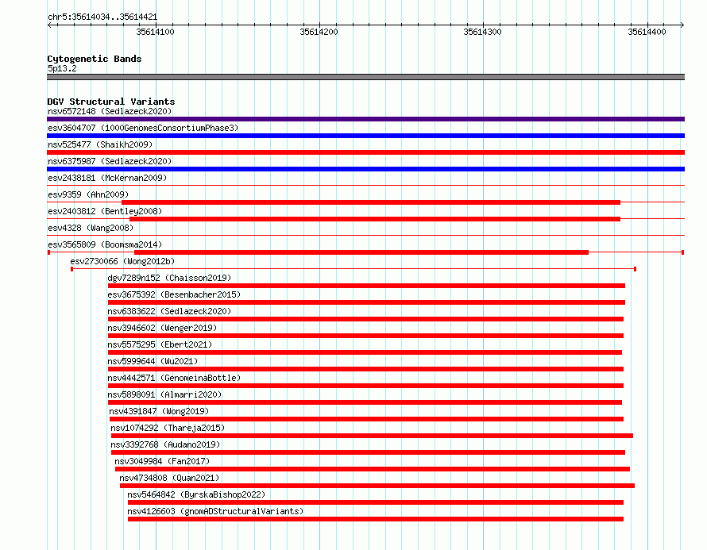The width and height of the screenshot is (707, 550).
Task: Click the nsv4442571 (GenomeinaBottle) label
Action: tap(174, 378)
